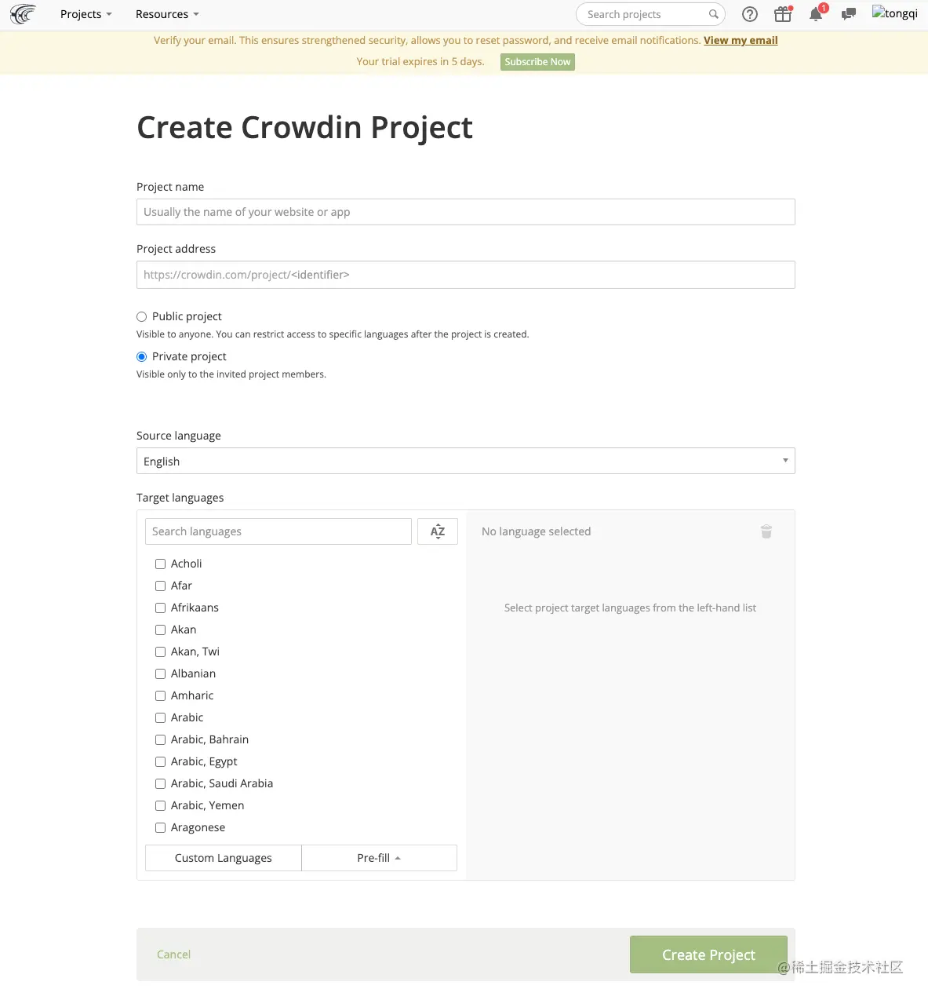Check the Albanian language checkbox
The image size is (928, 1000).
[160, 673]
